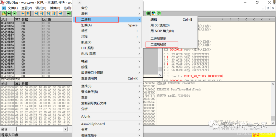Open the 文件(F) menu

(x=13, y=8)
